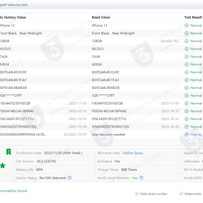The image size is (203, 203).
Task: Click the Battery Life 89% value
Action: tap(40, 170)
